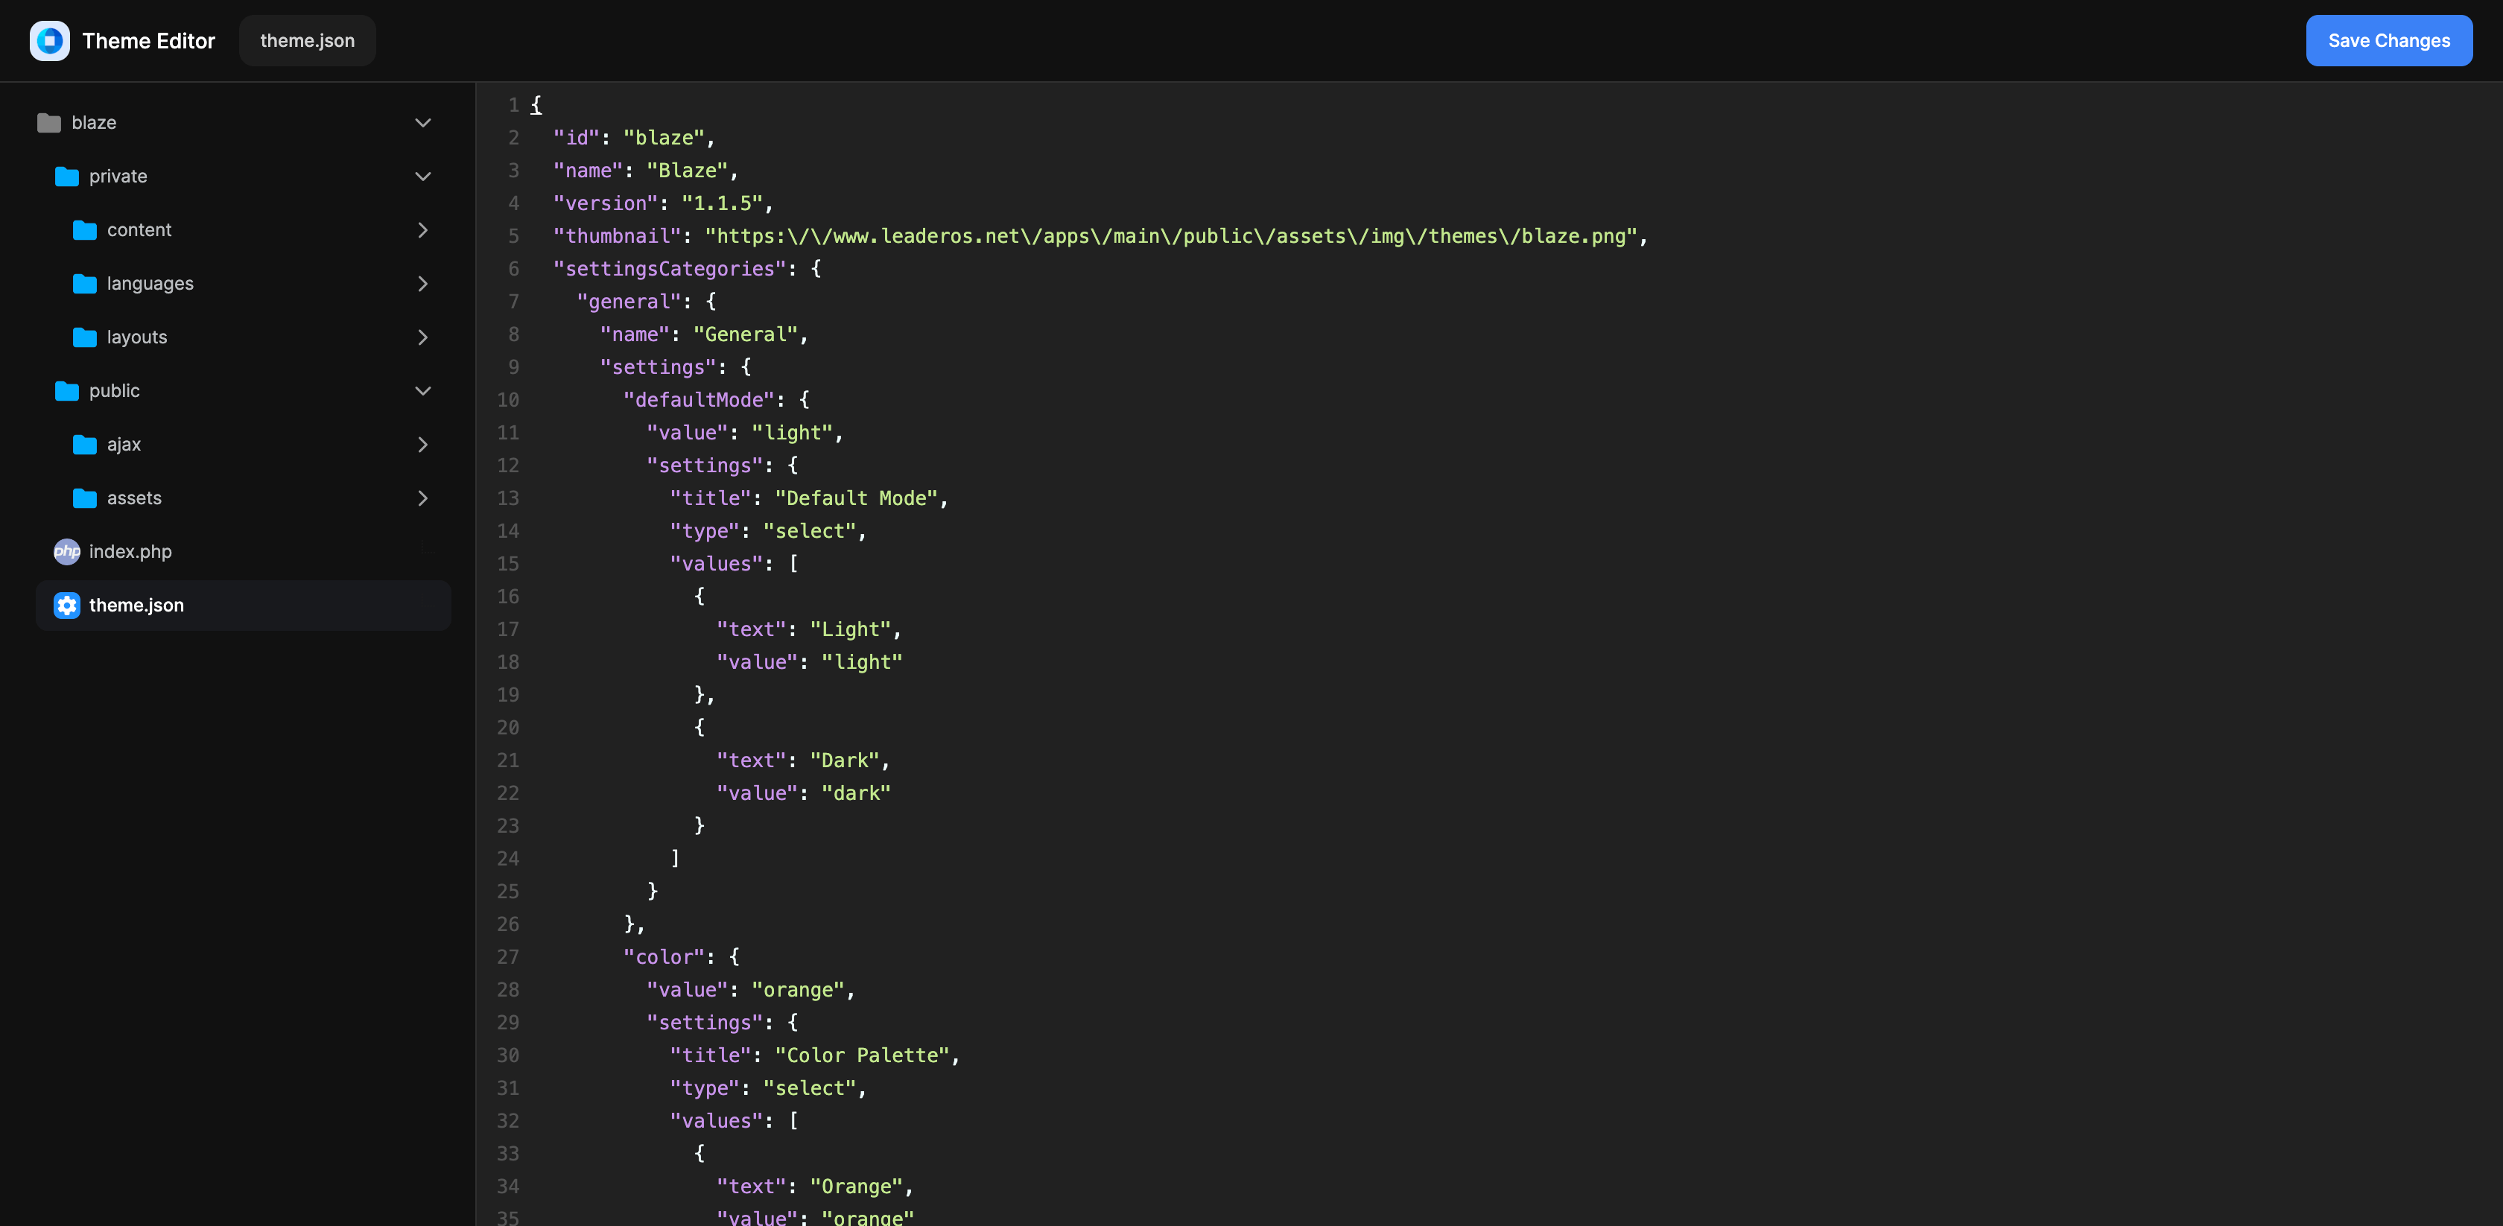Image resolution: width=2503 pixels, height=1226 pixels.
Task: Collapse the public folder chevron
Action: coord(422,392)
